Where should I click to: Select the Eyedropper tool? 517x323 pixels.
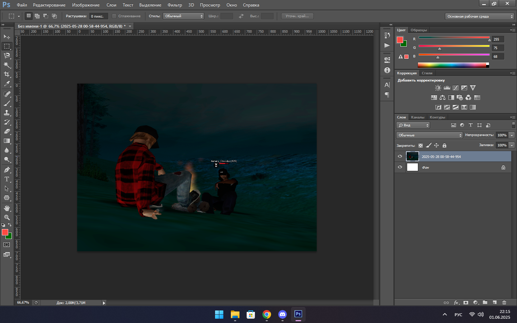7,84
